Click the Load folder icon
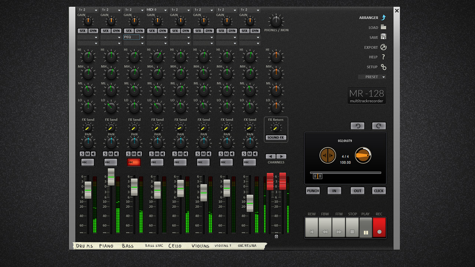Image resolution: width=475 pixels, height=267 pixels. click(383, 27)
